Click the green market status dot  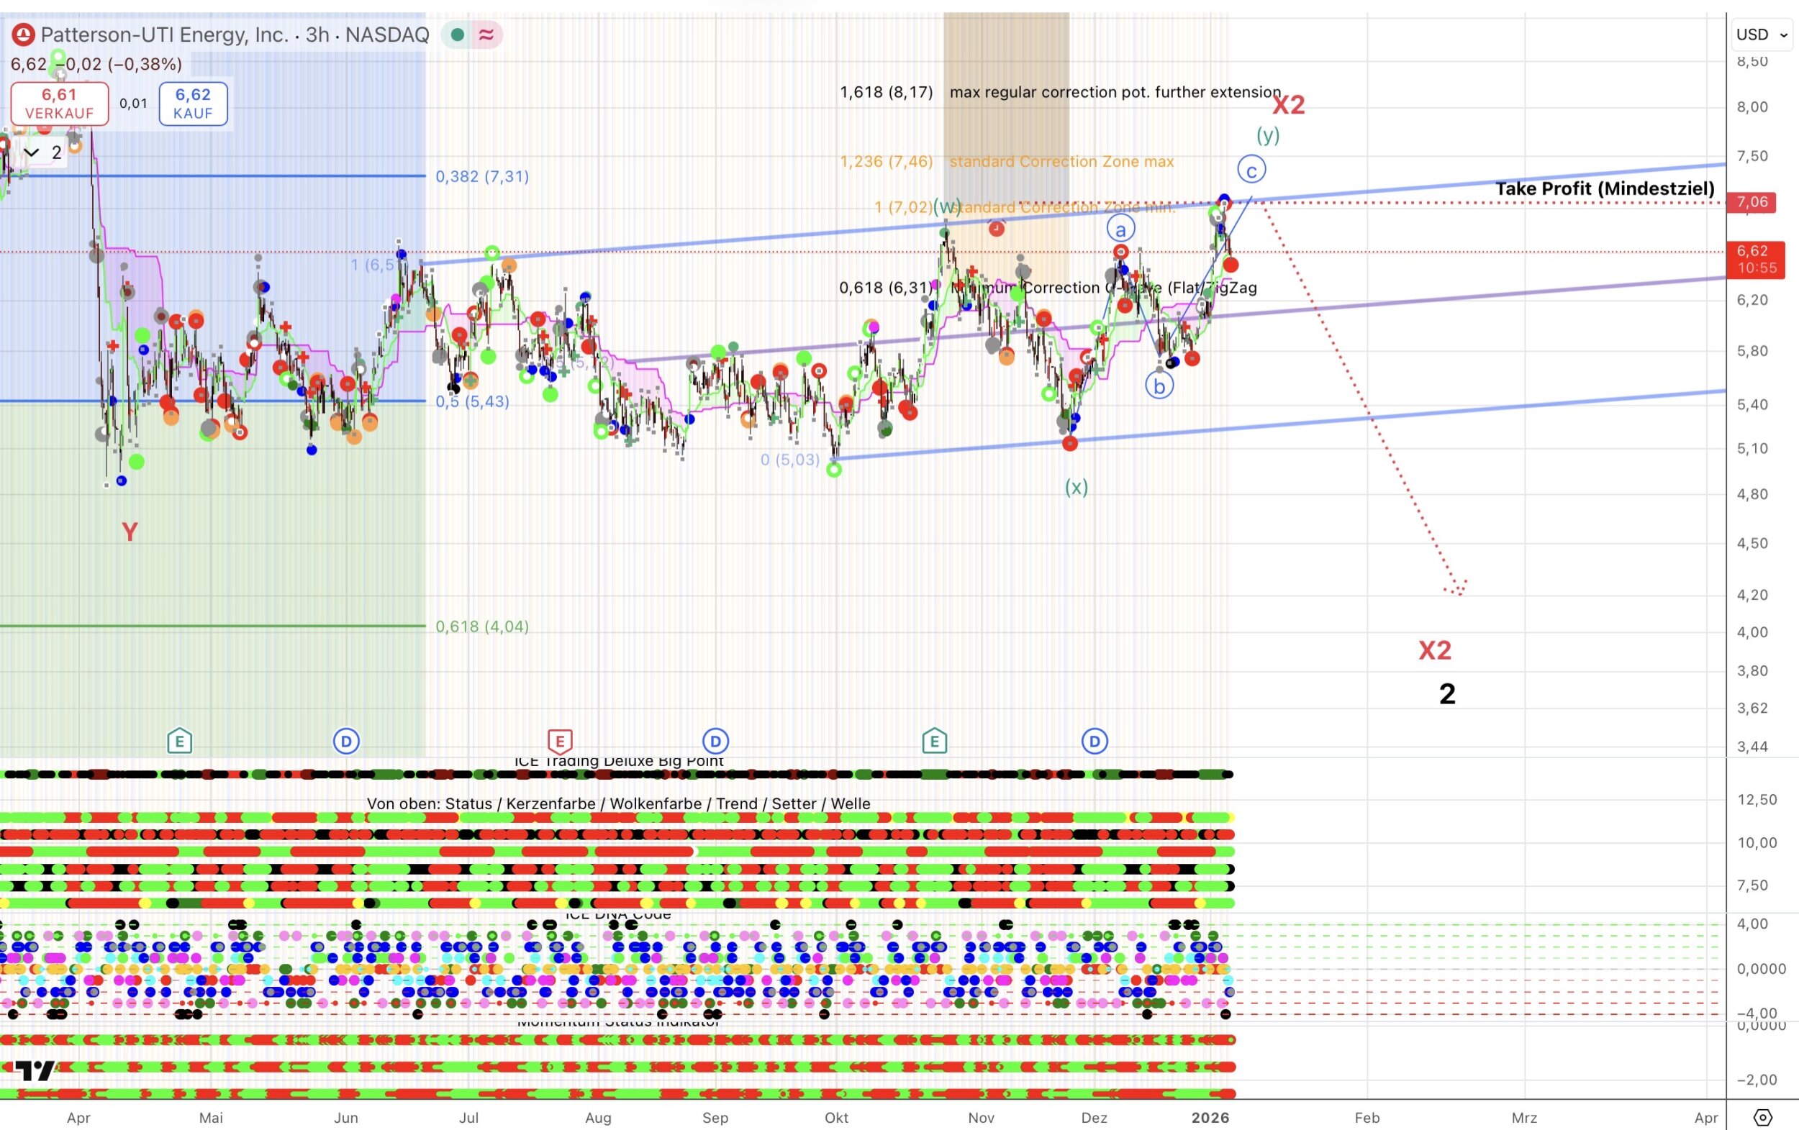coord(458,35)
